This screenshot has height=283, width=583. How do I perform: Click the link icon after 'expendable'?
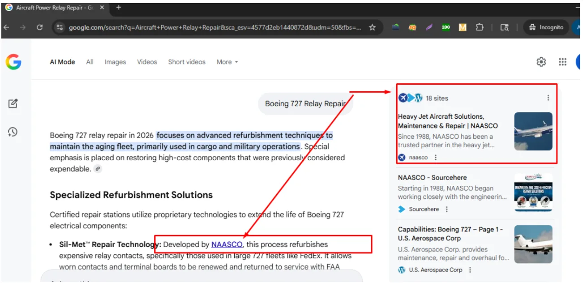pyautogui.click(x=98, y=169)
